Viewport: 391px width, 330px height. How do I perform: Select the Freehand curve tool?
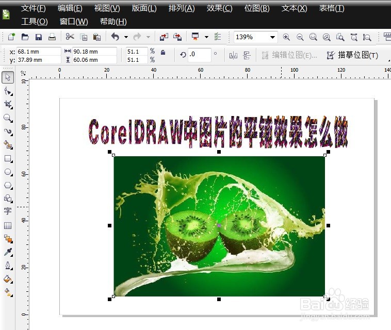click(x=8, y=131)
